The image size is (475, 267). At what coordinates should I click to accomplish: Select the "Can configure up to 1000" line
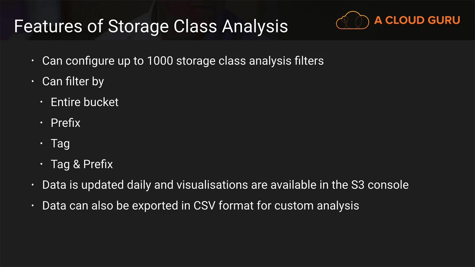[183, 60]
